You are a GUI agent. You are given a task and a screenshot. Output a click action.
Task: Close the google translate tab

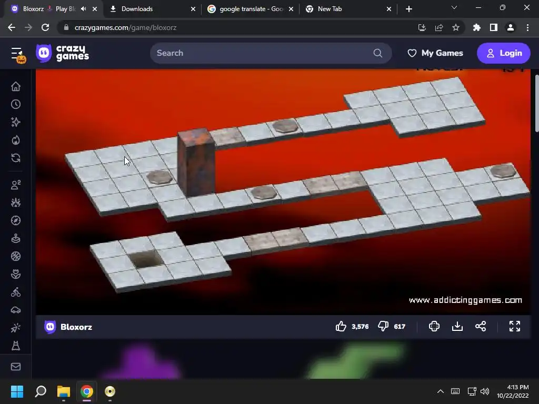tap(291, 9)
